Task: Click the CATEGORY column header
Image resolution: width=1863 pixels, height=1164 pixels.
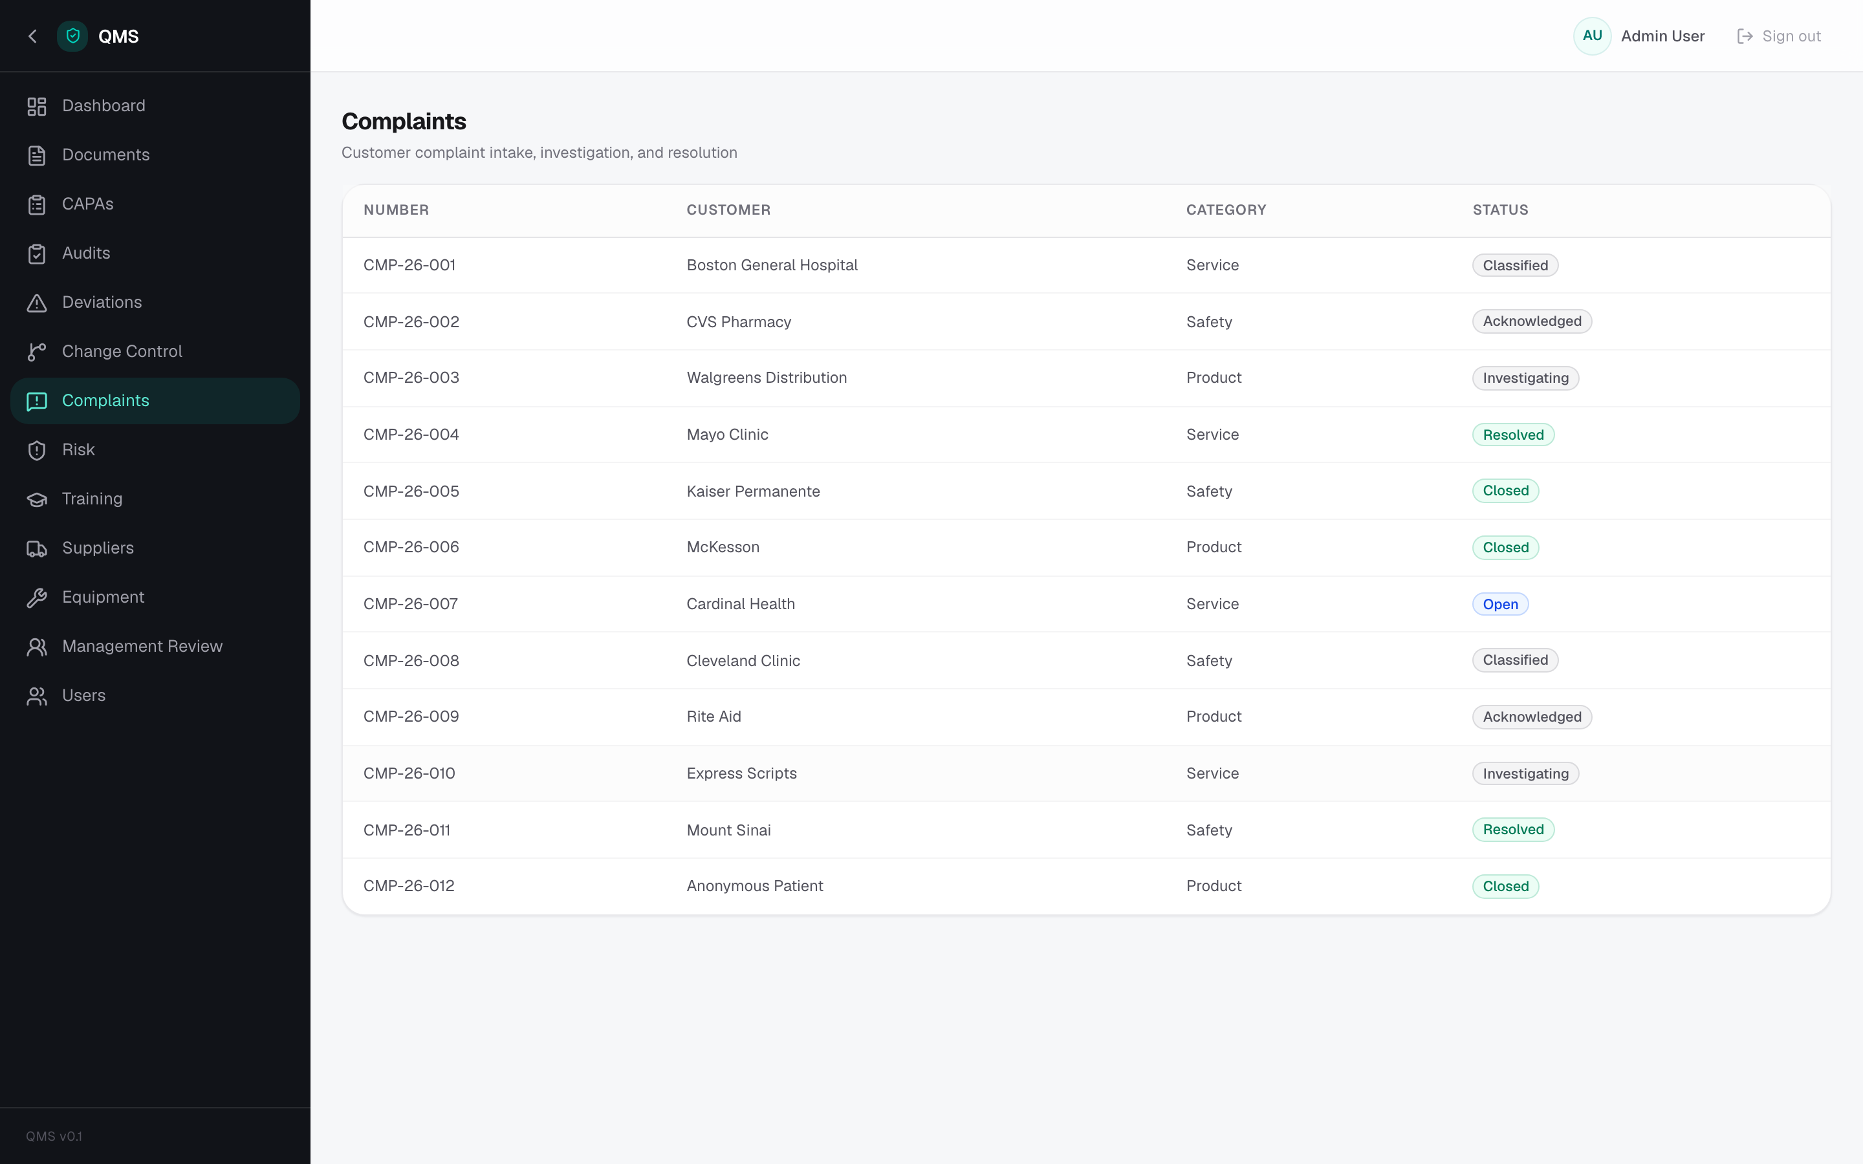Action: [x=1226, y=210]
